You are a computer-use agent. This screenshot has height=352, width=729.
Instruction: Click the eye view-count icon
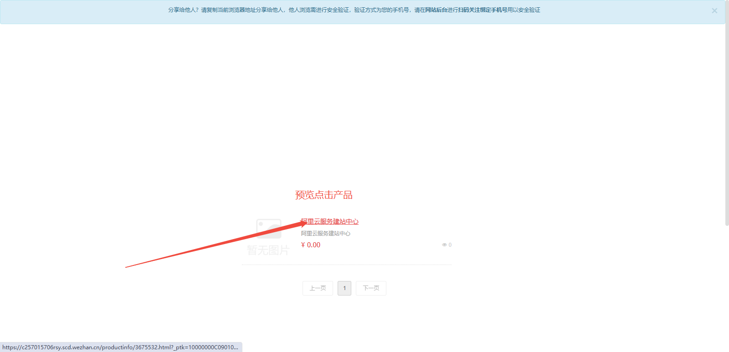[444, 245]
